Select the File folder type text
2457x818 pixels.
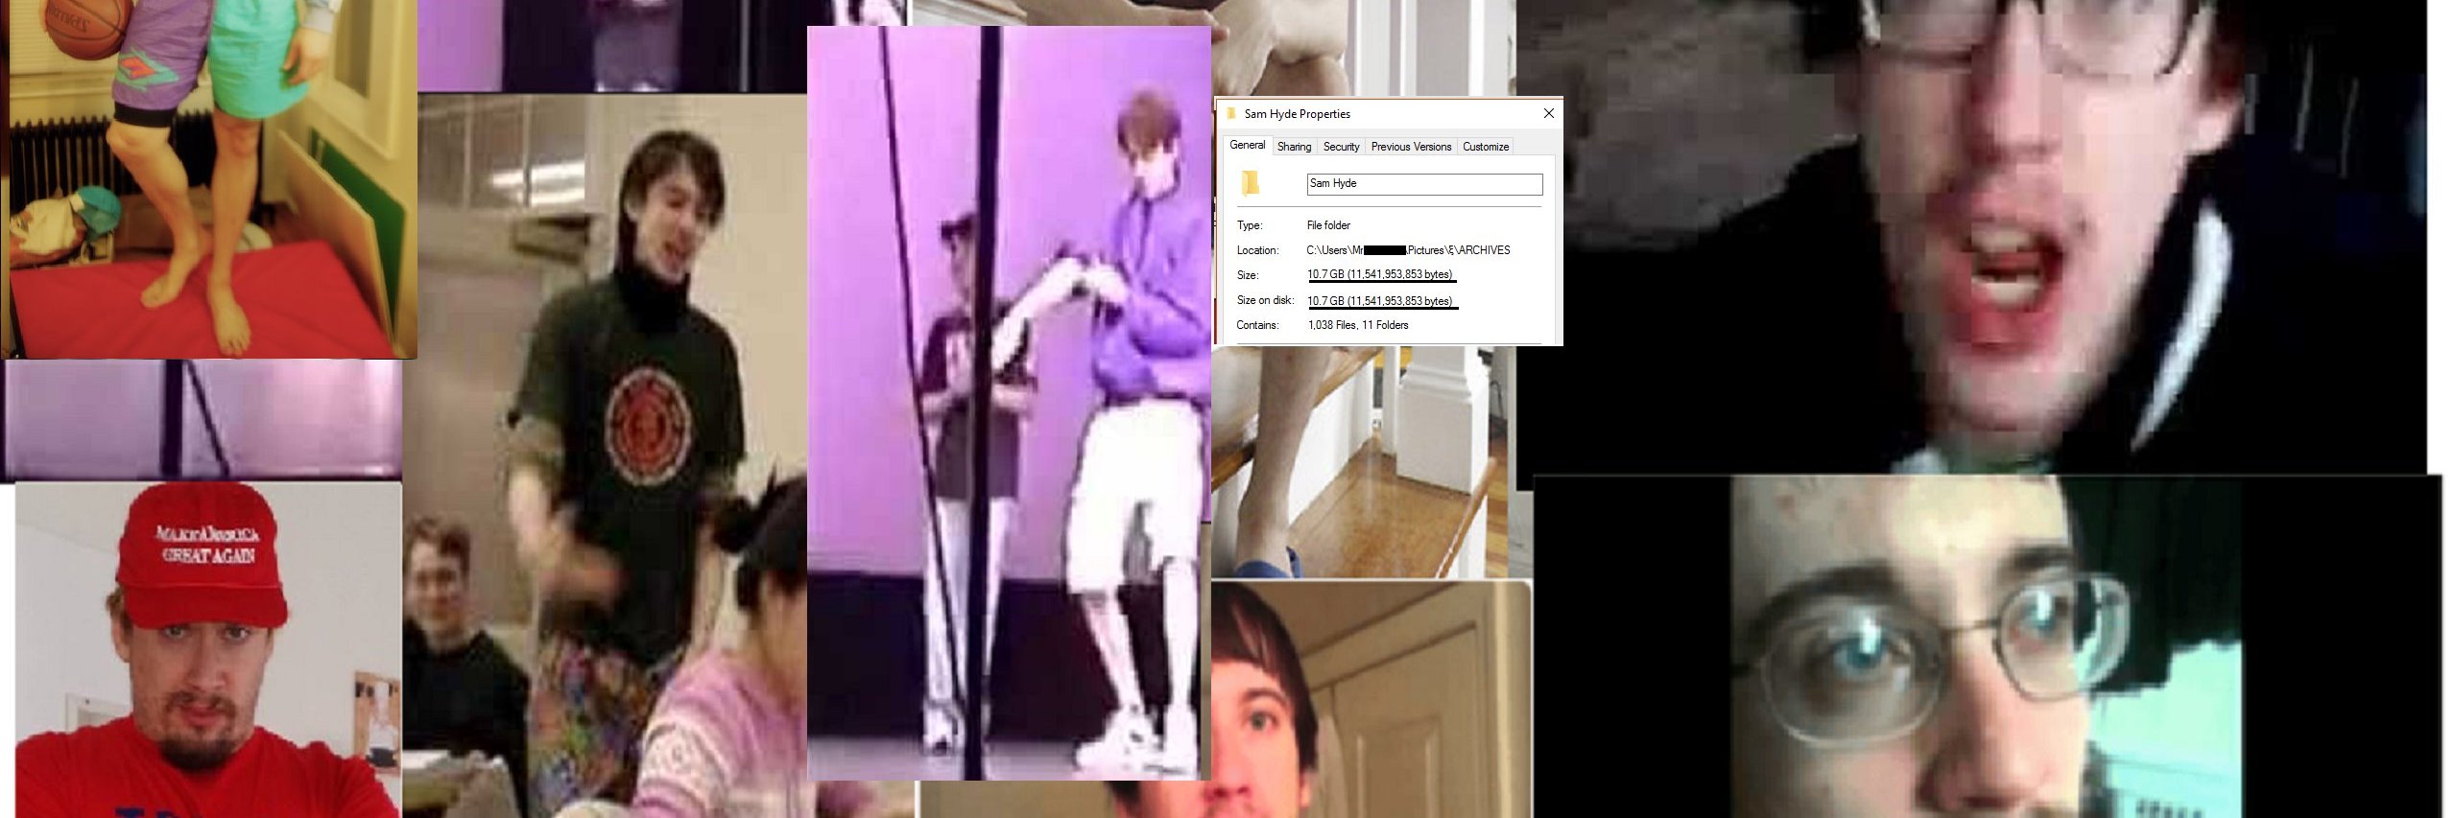(1328, 225)
